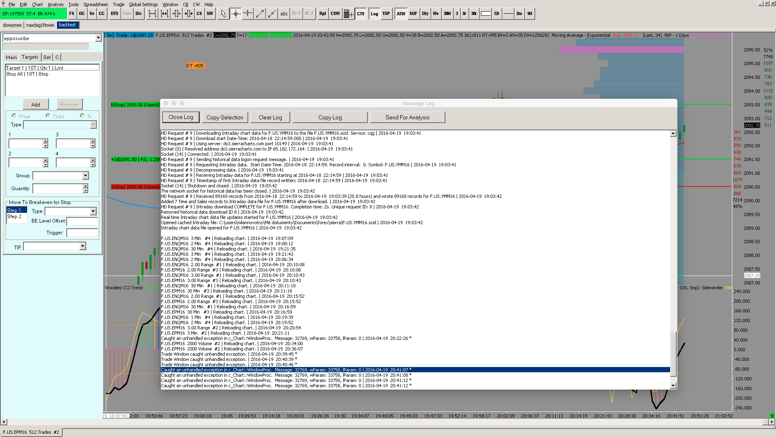Select the ray drawing tool
This screenshot has width=776, height=437.
(x=272, y=14)
